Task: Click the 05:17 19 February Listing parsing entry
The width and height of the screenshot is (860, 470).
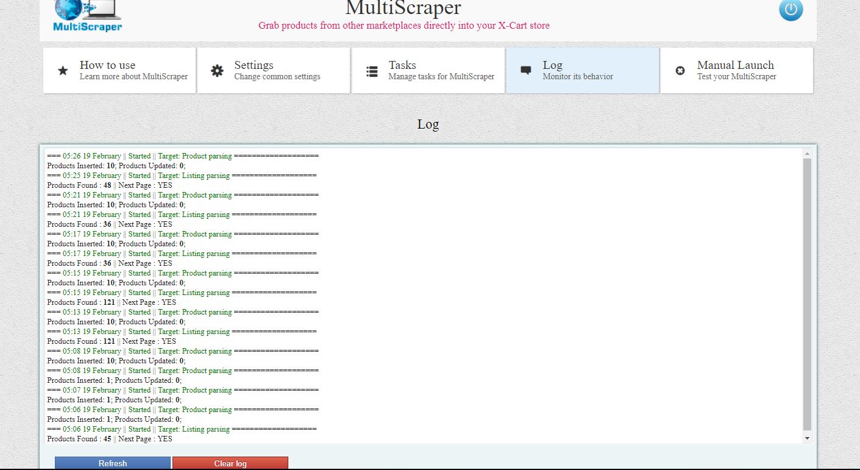Action: [x=182, y=254]
